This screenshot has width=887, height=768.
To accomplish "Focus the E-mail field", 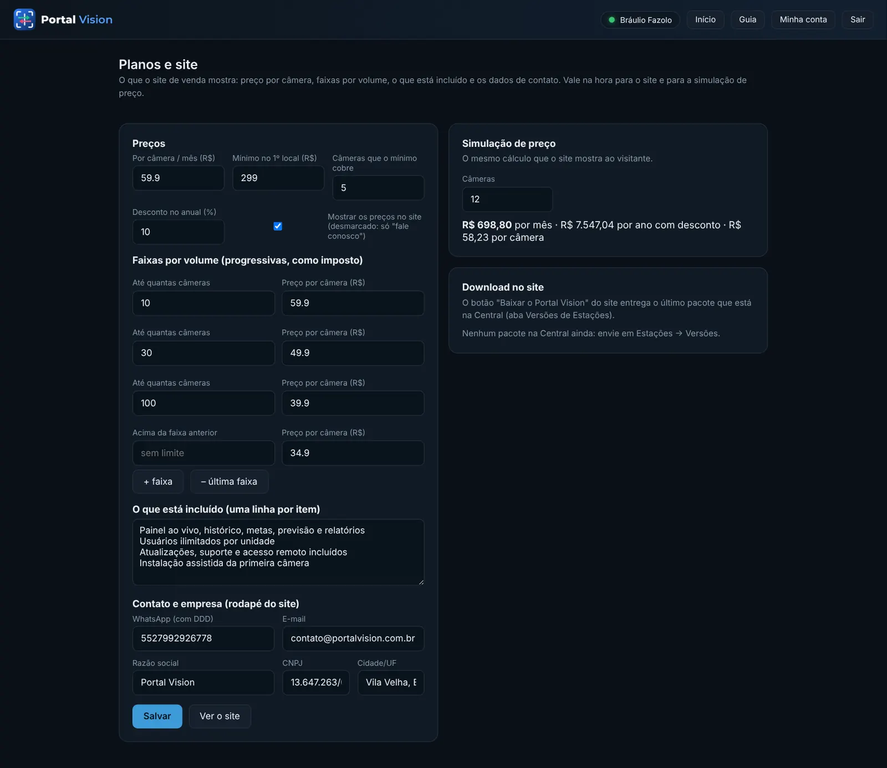I will (x=353, y=638).
